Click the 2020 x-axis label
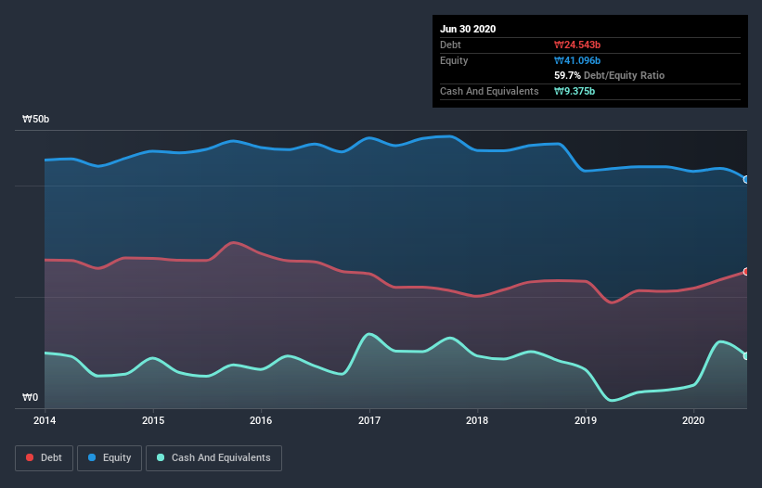Viewport: 762px width, 488px height. [693, 420]
